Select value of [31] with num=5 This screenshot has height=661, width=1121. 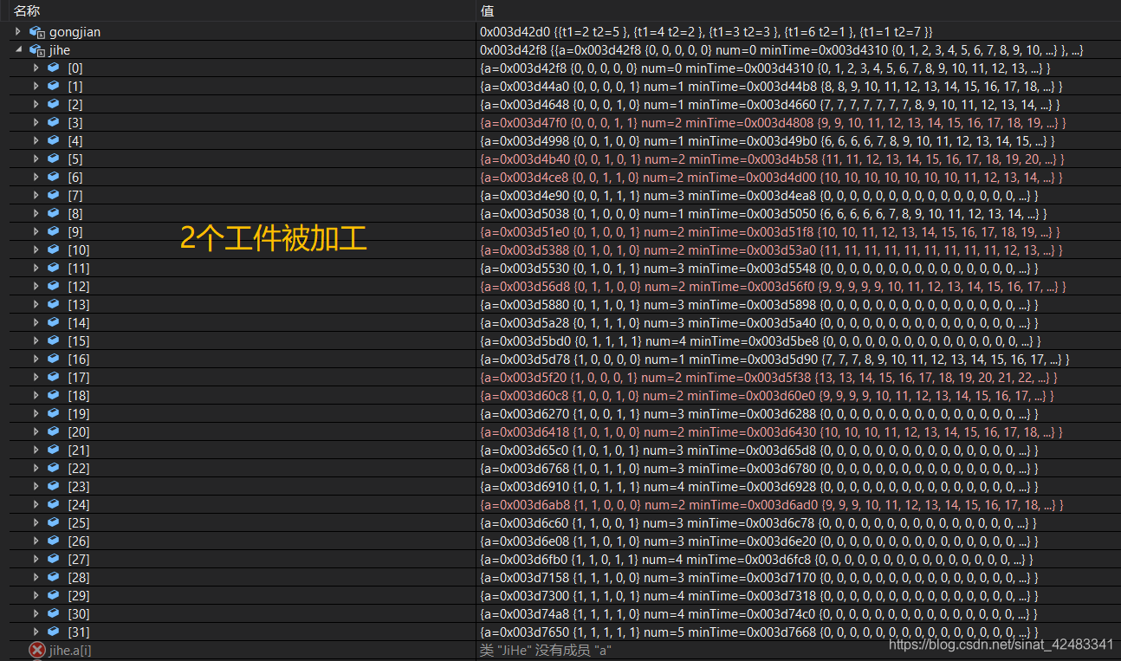click(x=759, y=632)
